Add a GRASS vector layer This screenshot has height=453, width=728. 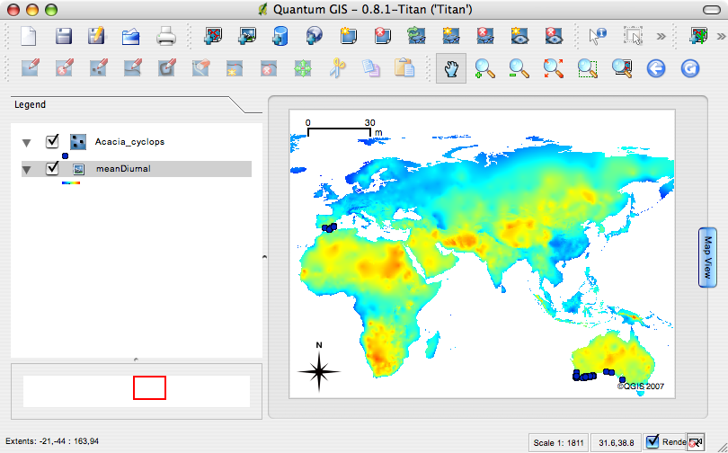(x=698, y=36)
